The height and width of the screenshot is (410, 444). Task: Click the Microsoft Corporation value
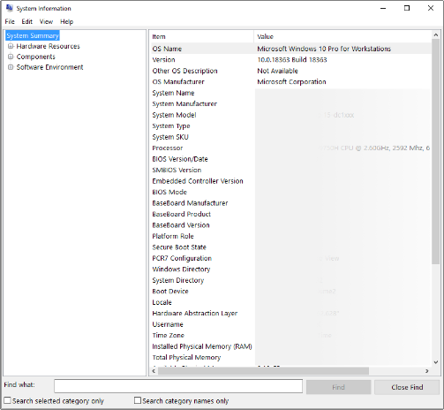tap(291, 82)
